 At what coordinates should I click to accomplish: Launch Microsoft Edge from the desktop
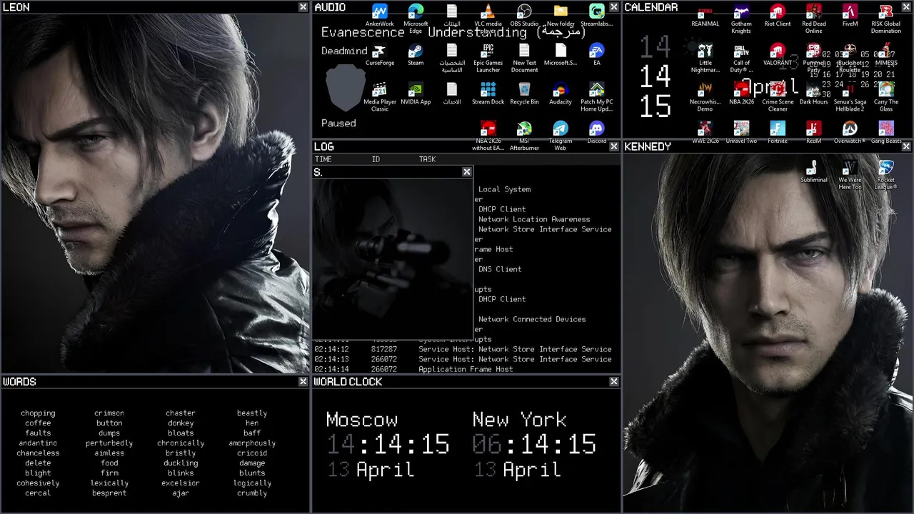click(x=416, y=19)
